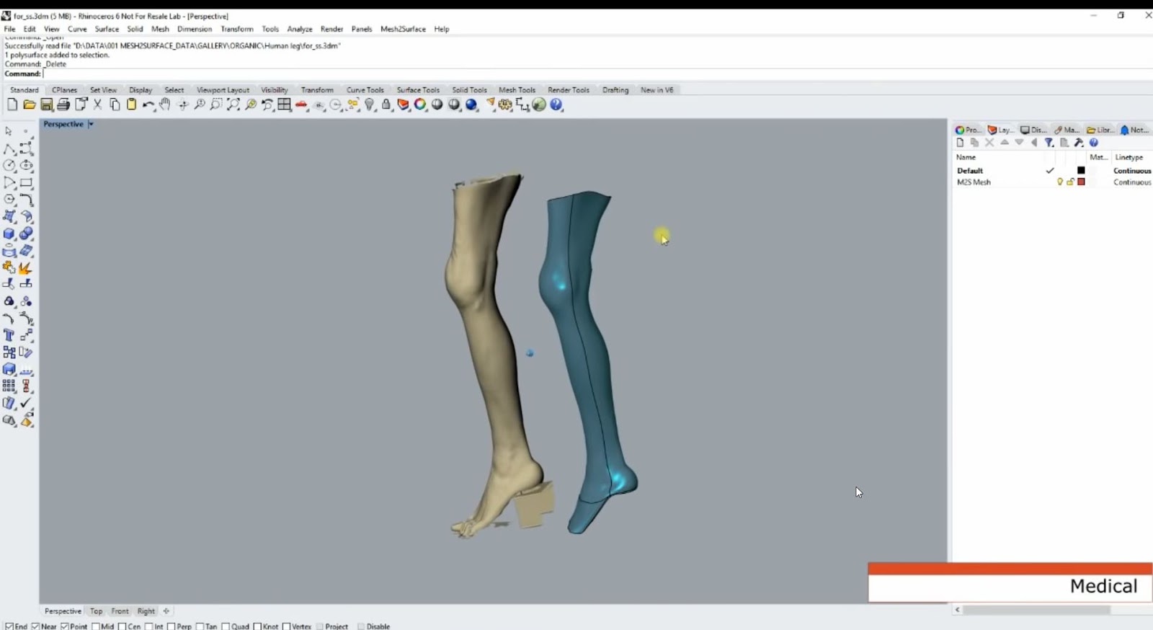Open the Display panel tab

(x=1033, y=130)
